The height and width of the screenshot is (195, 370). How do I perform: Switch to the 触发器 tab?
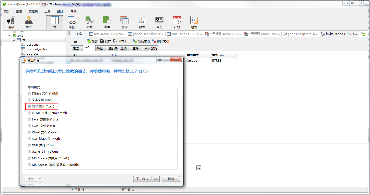(x=113, y=48)
